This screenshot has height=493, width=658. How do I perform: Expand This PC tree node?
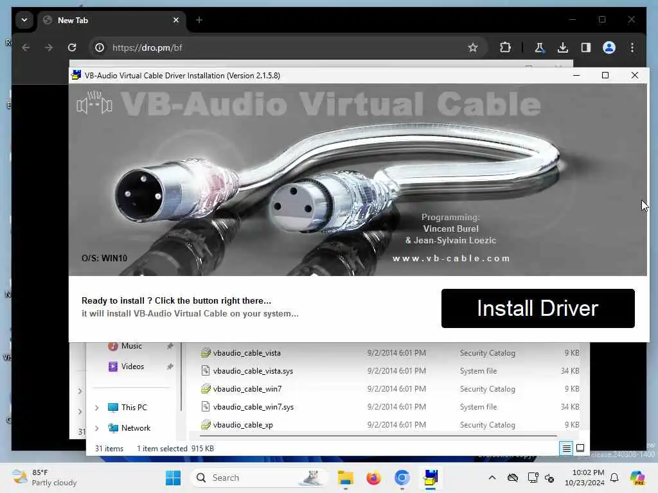(x=97, y=408)
